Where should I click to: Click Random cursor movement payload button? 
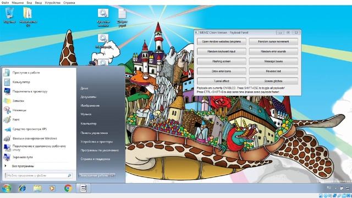pyautogui.click(x=273, y=42)
